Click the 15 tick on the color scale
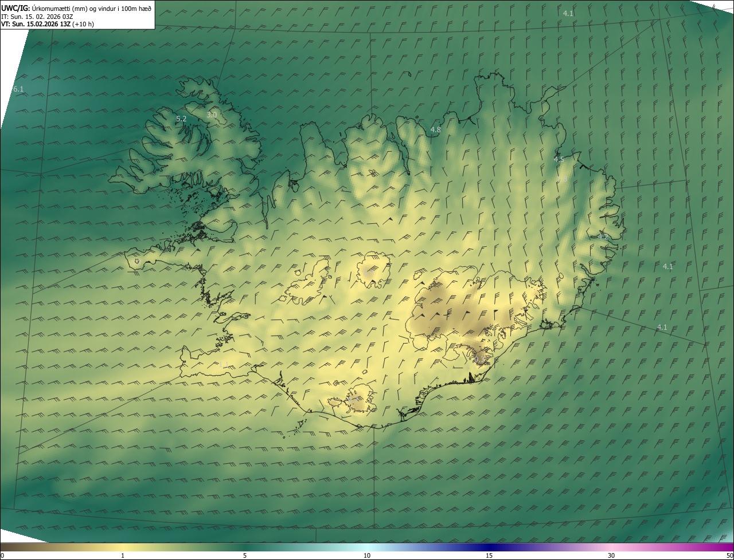This screenshot has width=734, height=560. pyautogui.click(x=489, y=556)
